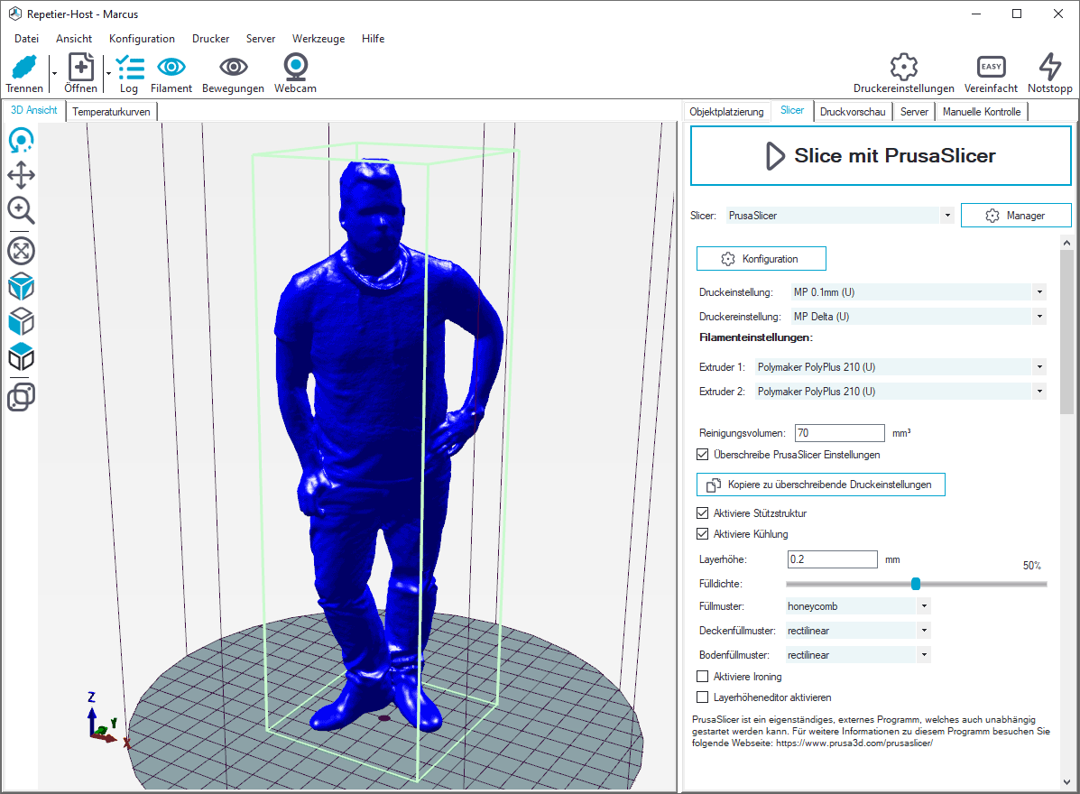
Task: Enable the Aktiviere Ironing checkbox
Action: tap(703, 677)
